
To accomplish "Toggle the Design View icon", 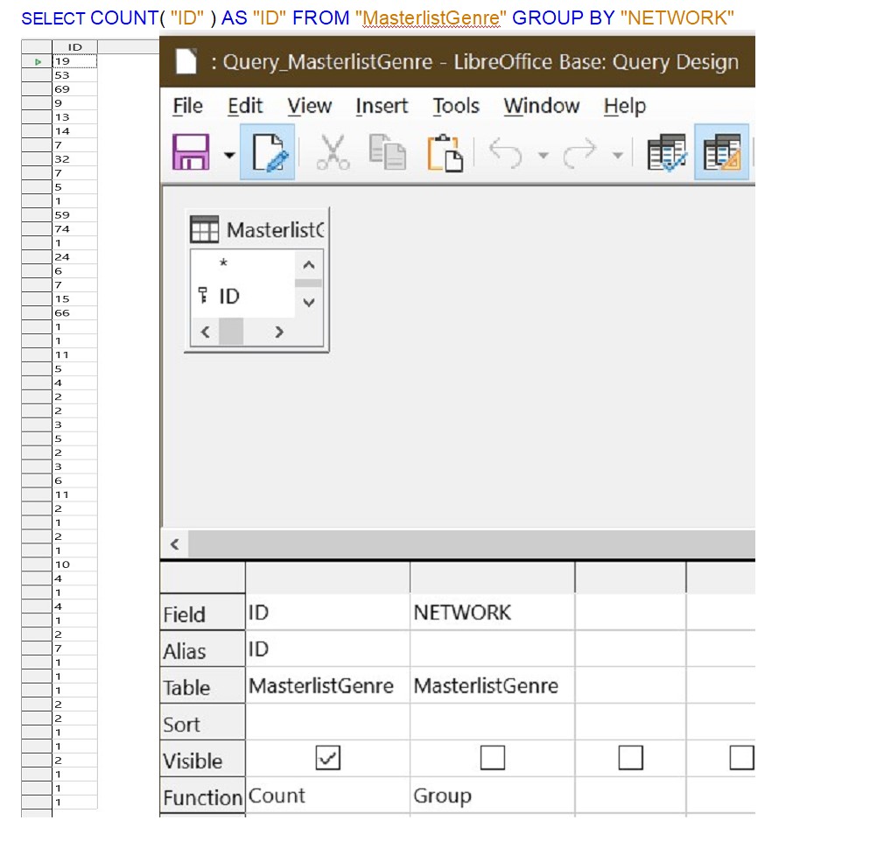I will click(721, 152).
